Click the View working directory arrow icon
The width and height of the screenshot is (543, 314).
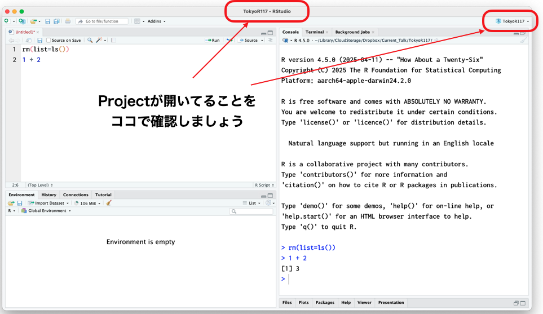(x=436, y=41)
